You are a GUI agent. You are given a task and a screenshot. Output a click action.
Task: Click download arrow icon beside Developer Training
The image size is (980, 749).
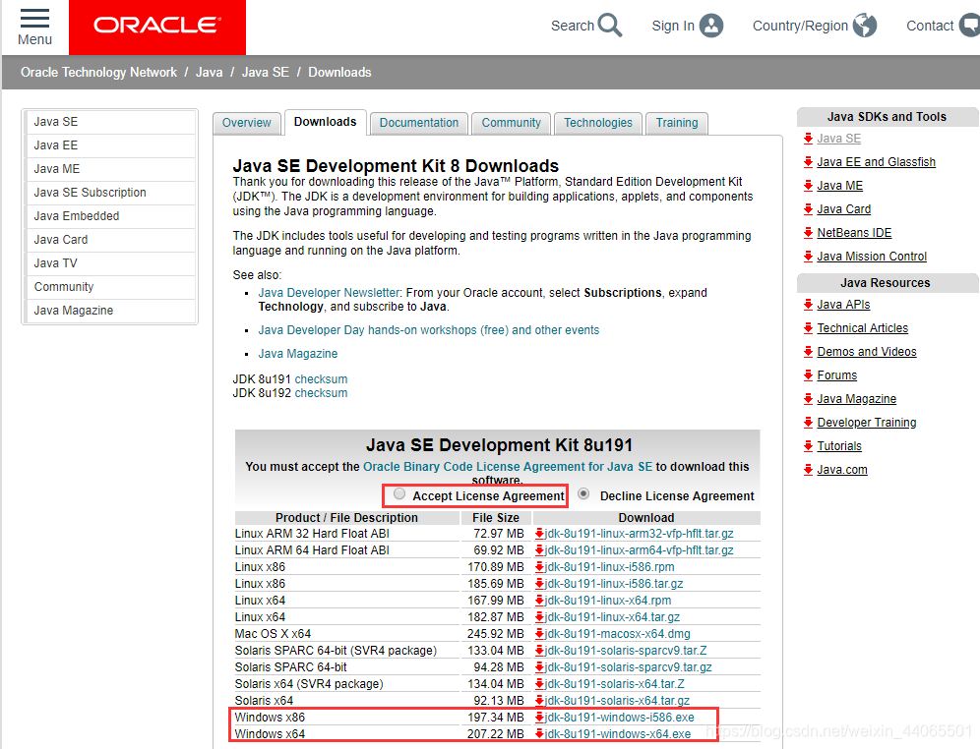coord(808,423)
